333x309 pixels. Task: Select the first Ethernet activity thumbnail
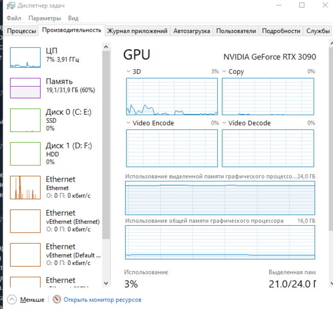pos(25,187)
